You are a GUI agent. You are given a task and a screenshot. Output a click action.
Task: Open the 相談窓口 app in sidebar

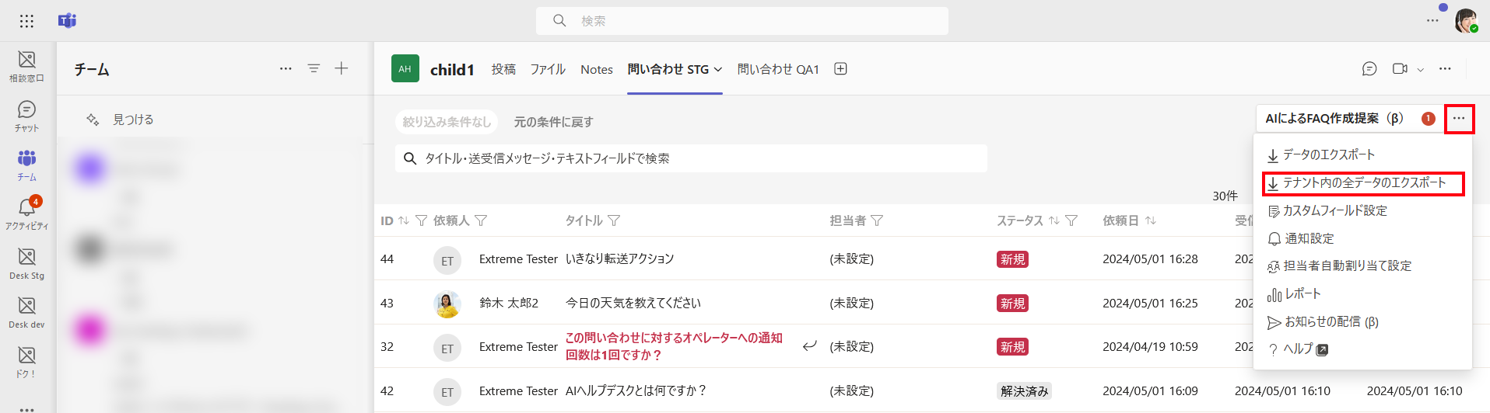click(x=26, y=66)
